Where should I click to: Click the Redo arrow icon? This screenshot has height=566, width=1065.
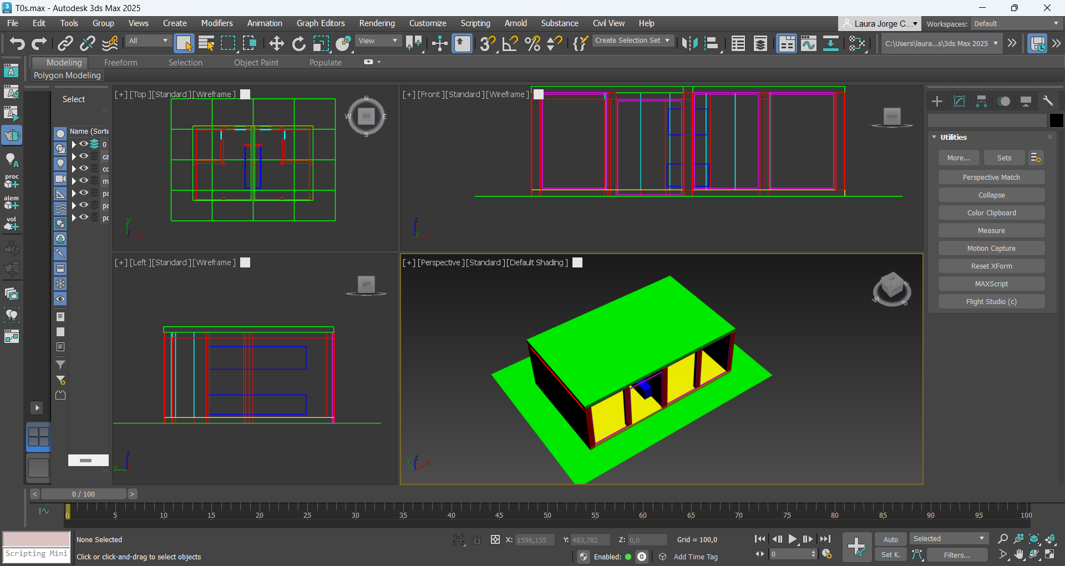coord(39,43)
